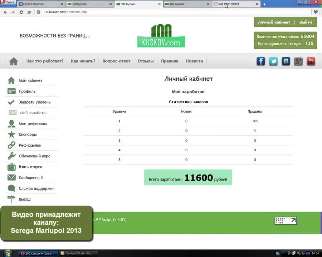
Task: Open Отзывы menu item
Action: [146, 61]
